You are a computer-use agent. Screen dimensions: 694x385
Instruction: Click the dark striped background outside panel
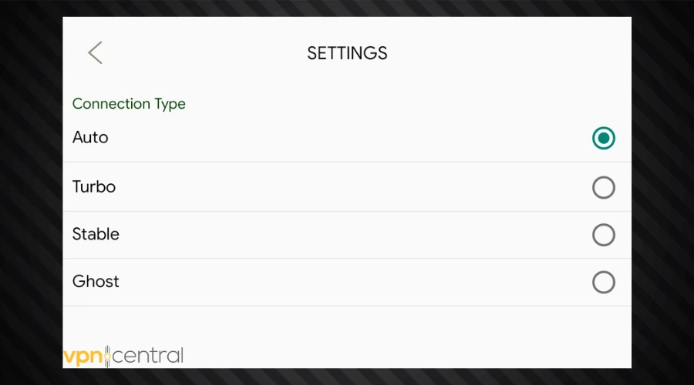point(31,192)
